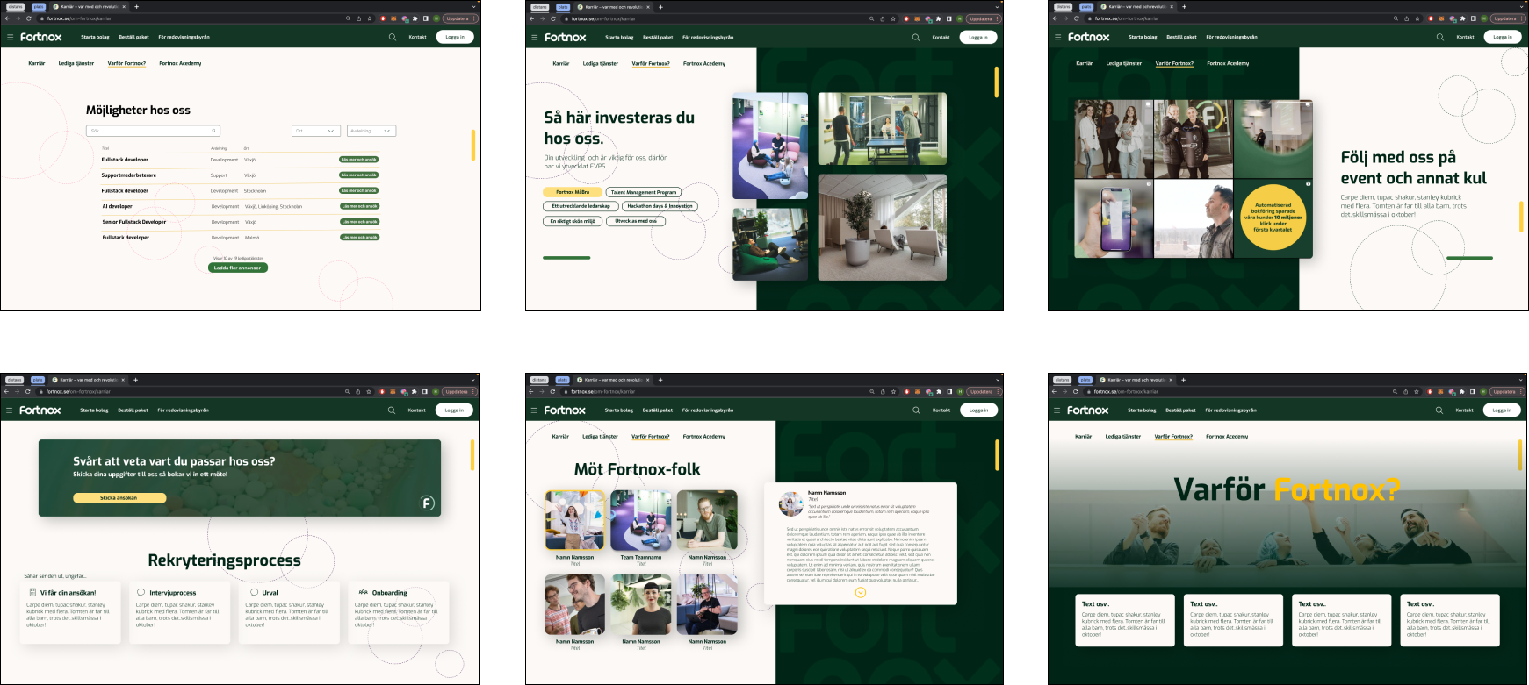
Task: Click Läs mer och ansök for Supportmedarbetare
Action: tap(359, 175)
